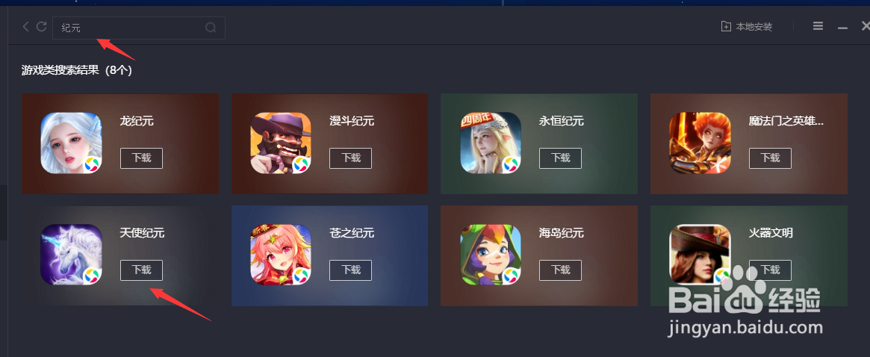
Task: Open the 海岛纪元 game icon
Action: click(x=491, y=255)
